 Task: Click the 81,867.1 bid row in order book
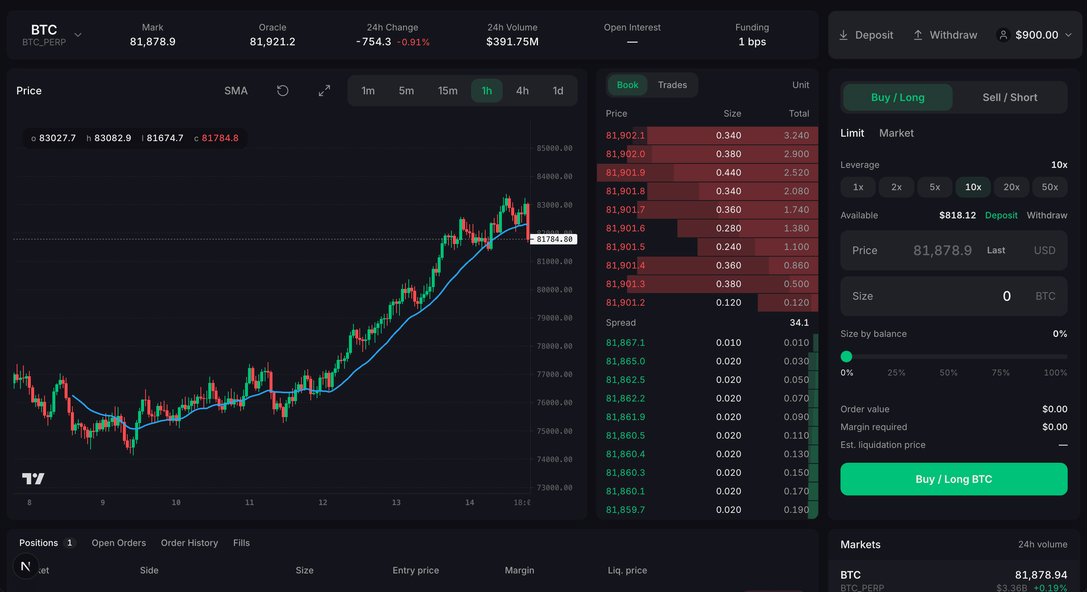(707, 342)
